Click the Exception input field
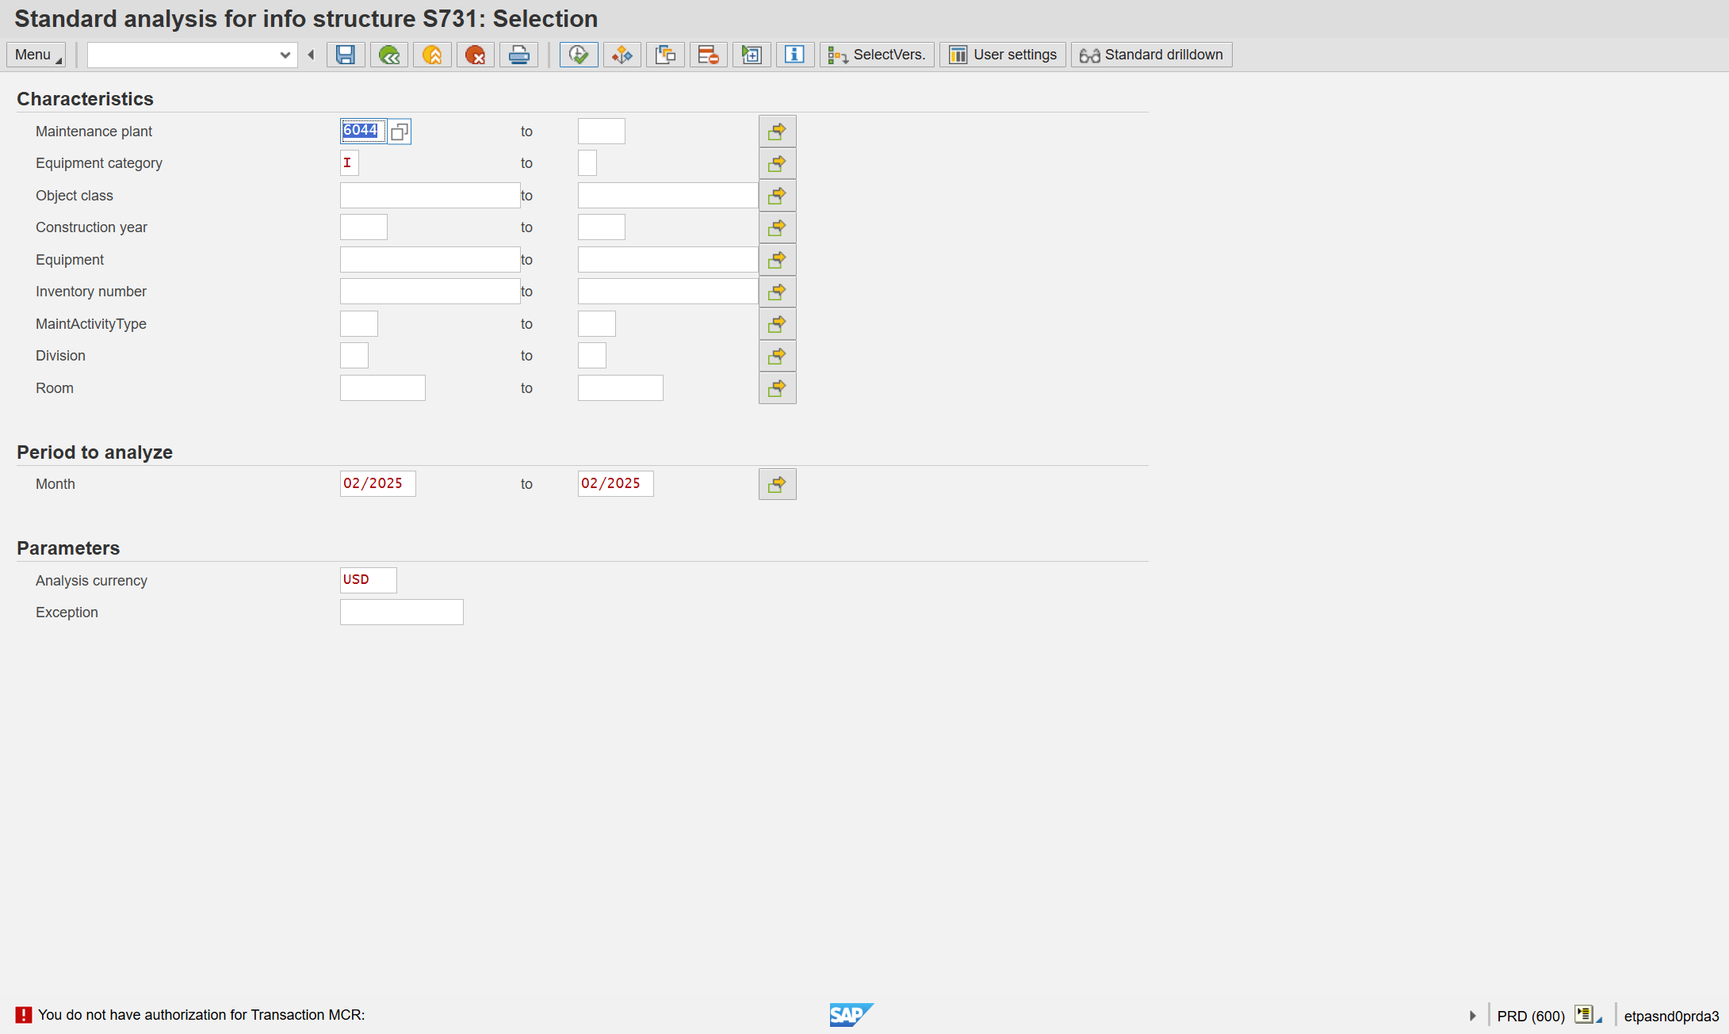The width and height of the screenshot is (1729, 1034). (x=402, y=612)
